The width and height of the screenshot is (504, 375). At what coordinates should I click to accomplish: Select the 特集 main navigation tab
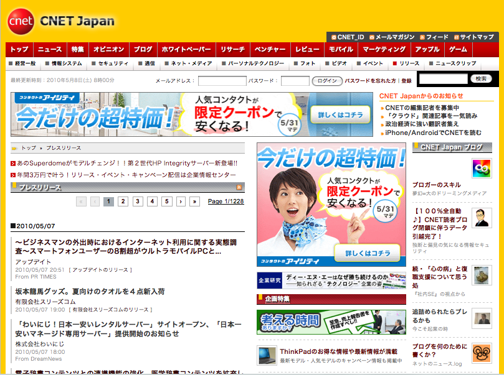coord(78,49)
